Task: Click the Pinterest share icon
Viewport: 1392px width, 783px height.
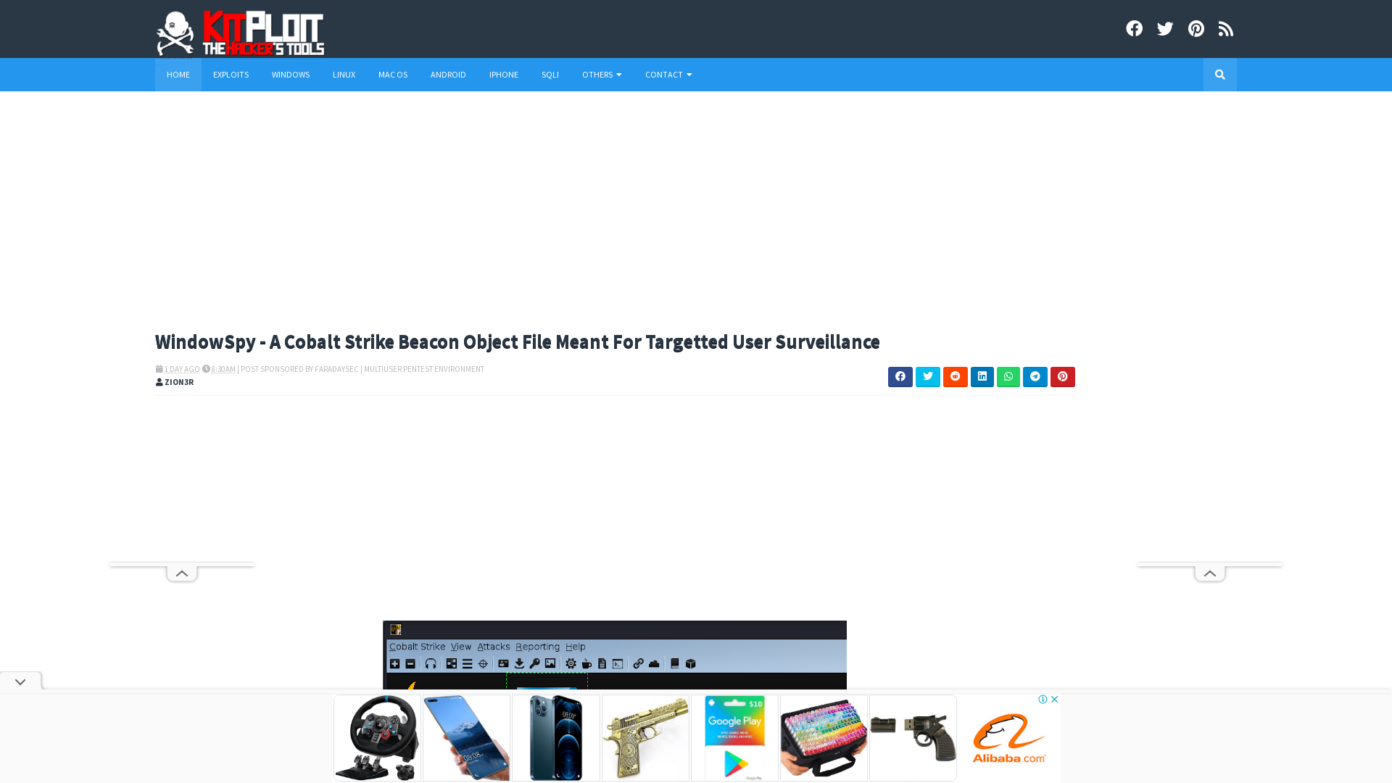Action: pyautogui.click(x=1062, y=376)
